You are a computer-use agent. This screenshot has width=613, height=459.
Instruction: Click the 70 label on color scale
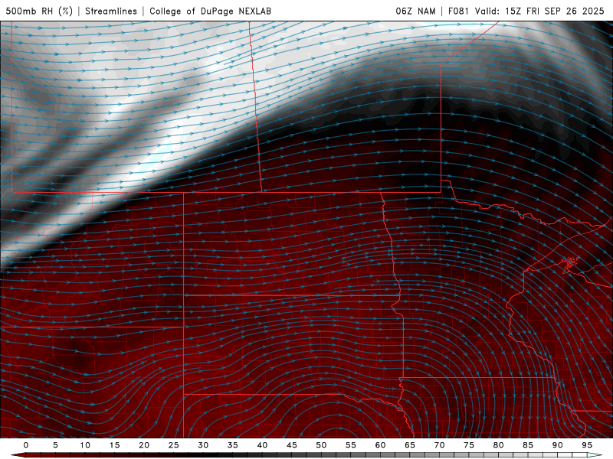439,445
